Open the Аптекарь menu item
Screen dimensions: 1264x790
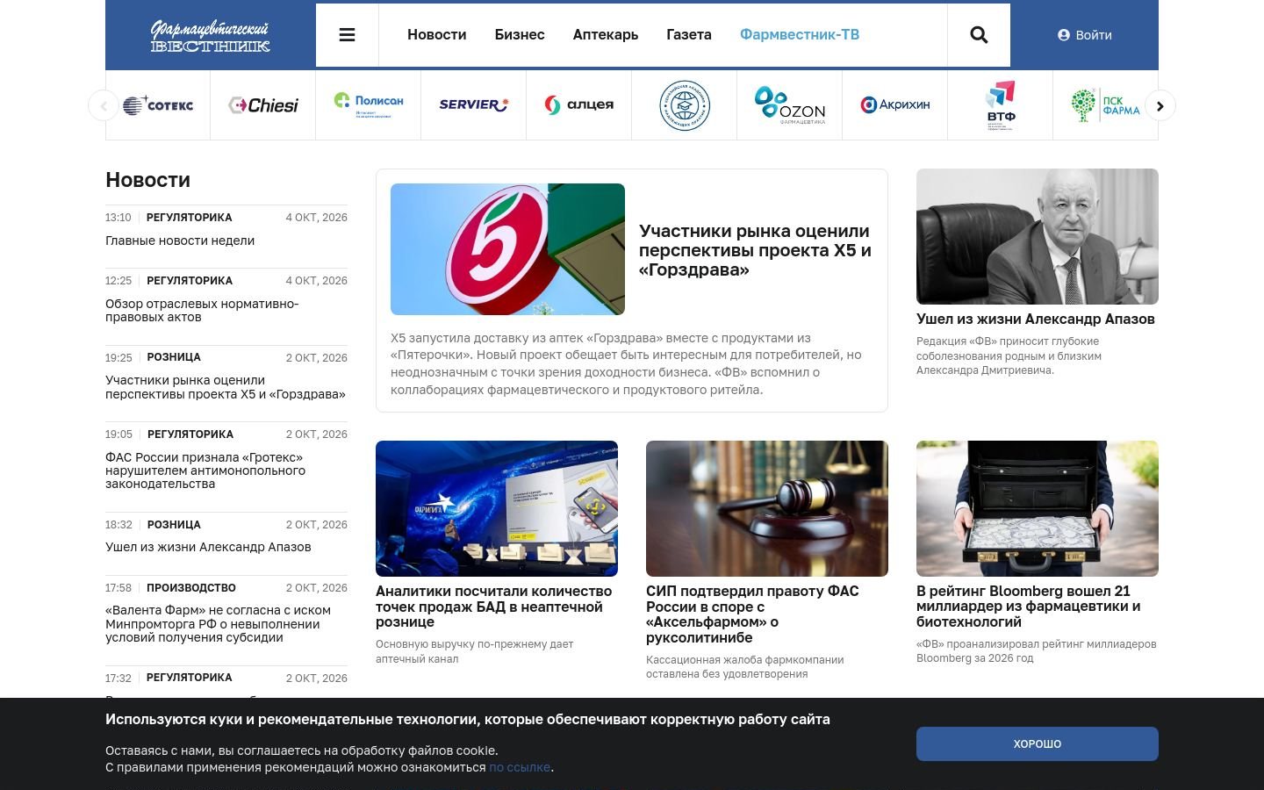point(606,35)
